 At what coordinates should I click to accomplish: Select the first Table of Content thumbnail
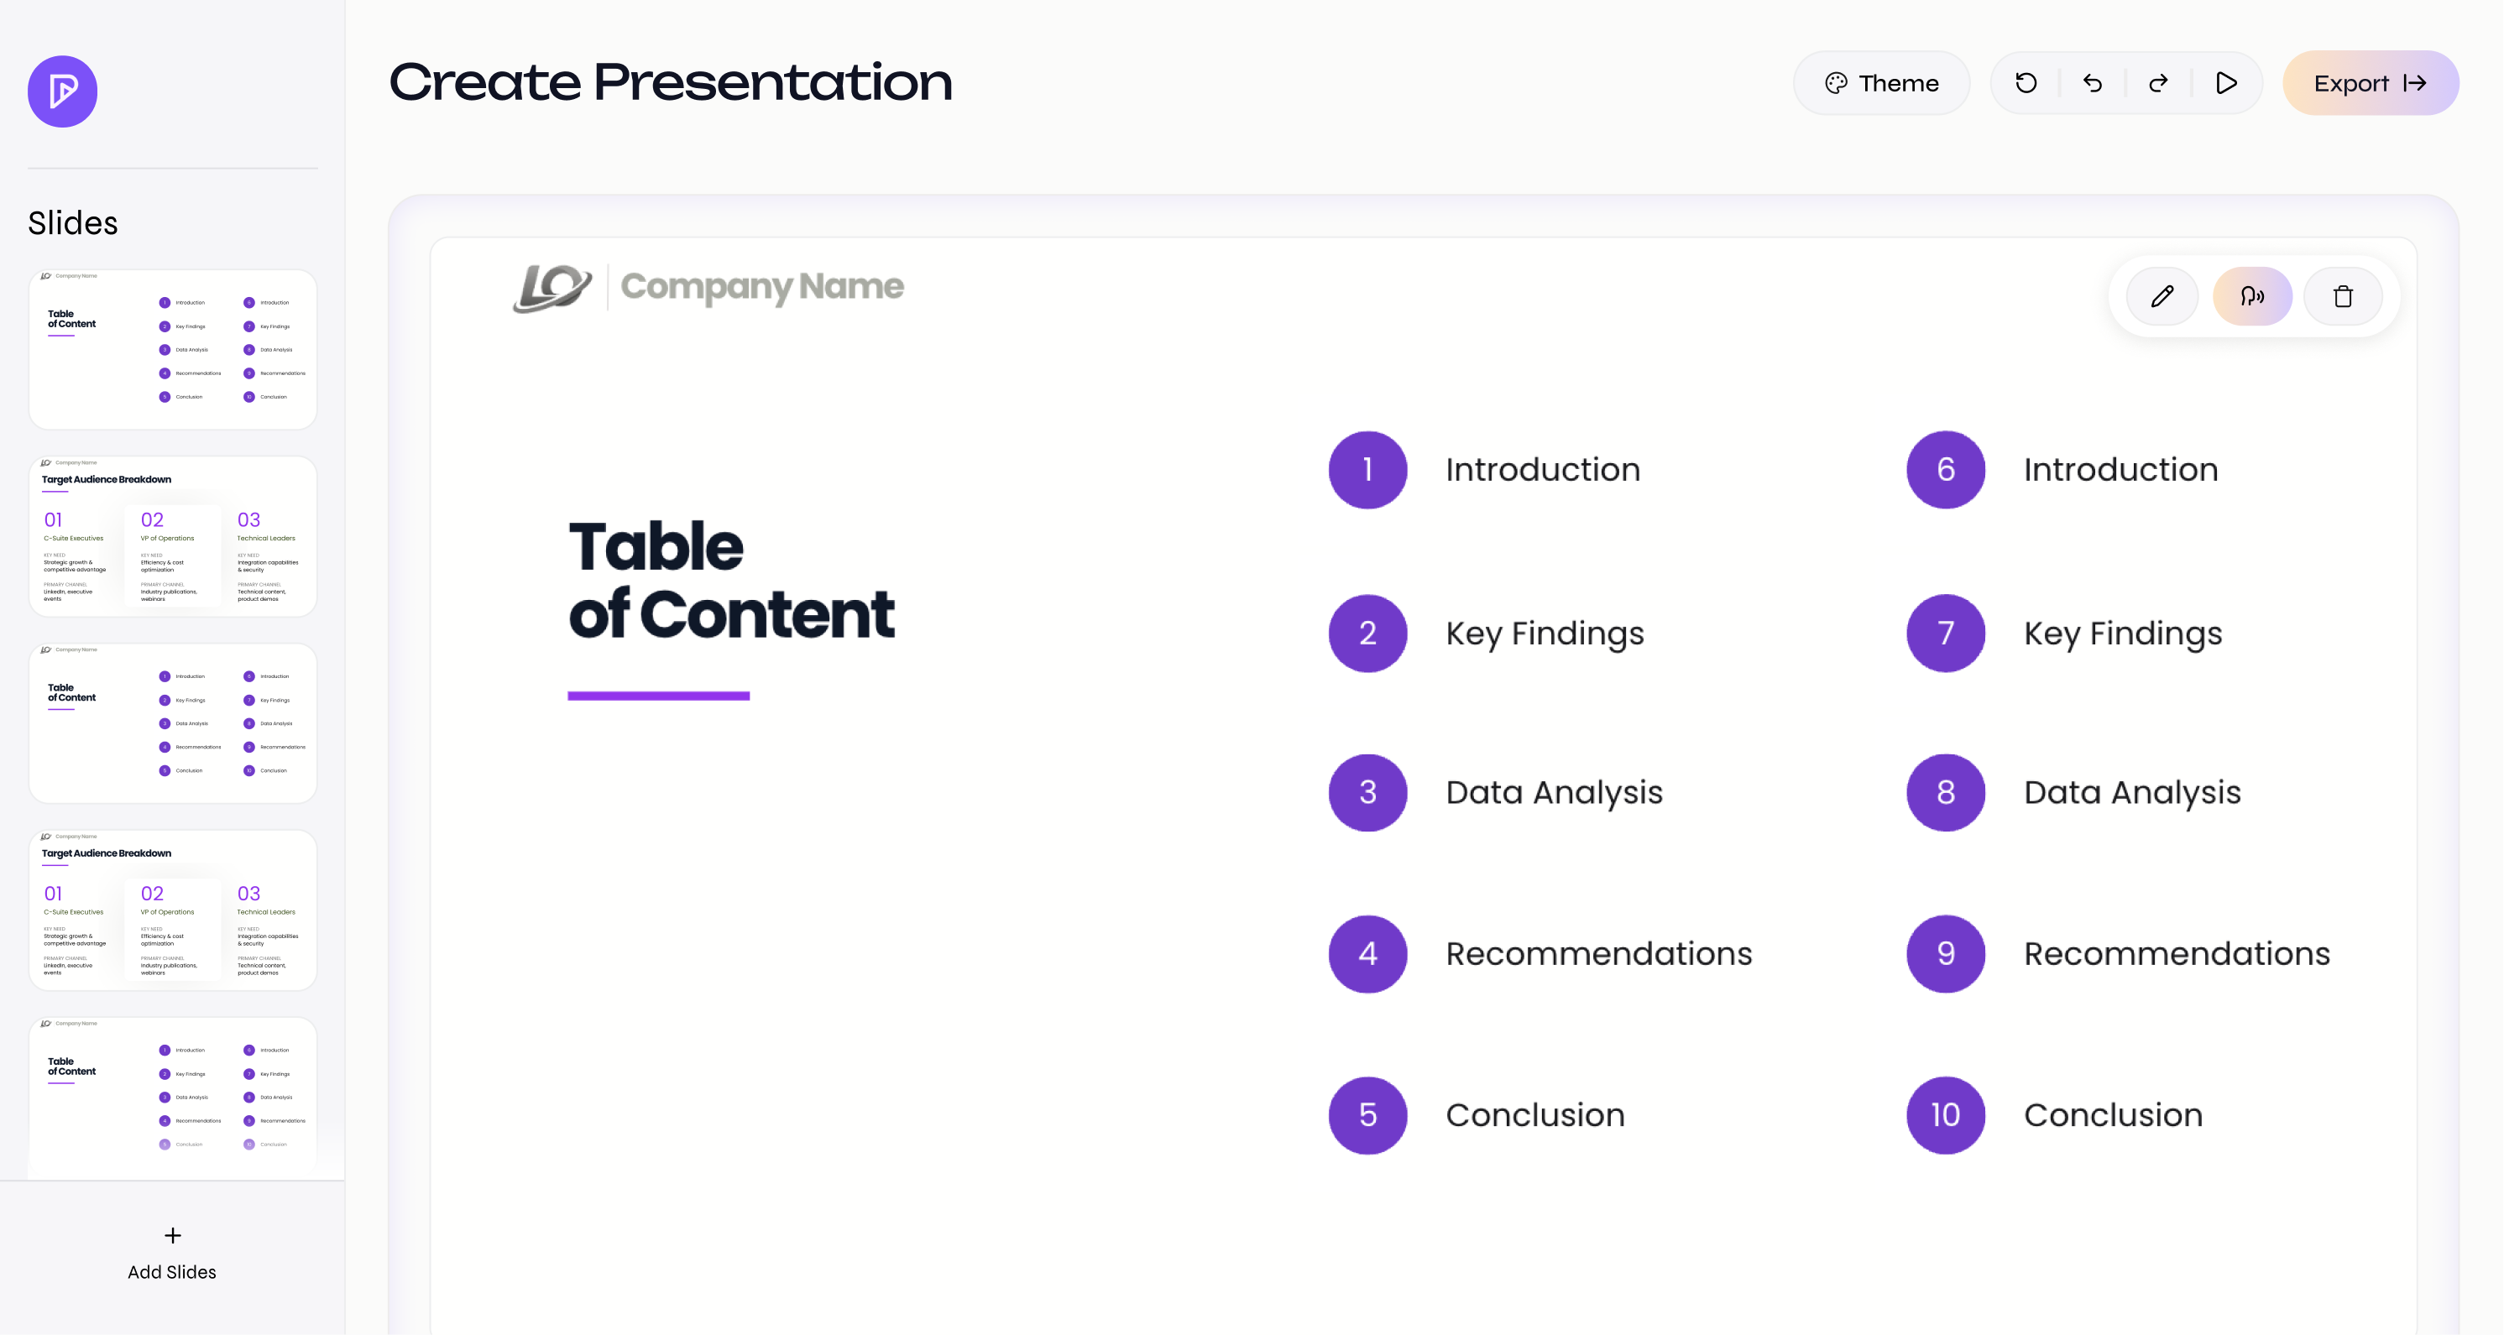173,350
